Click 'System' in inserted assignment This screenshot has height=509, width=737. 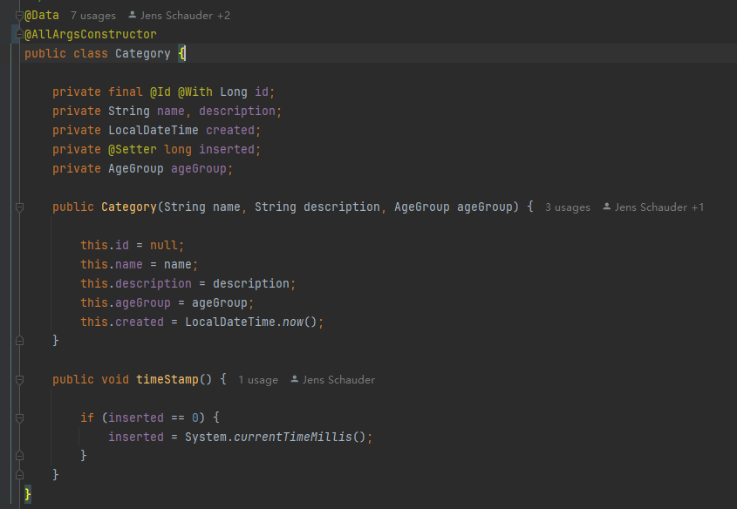[206, 438]
